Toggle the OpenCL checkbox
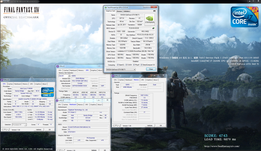 click(x=118, y=65)
